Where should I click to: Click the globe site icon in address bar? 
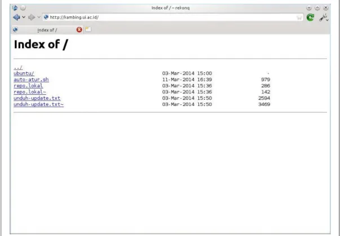click(x=46, y=17)
